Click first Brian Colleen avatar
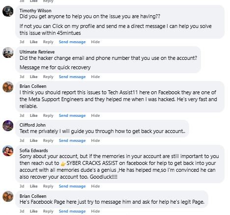Image resolution: width=230 pixels, height=215 pixels. [x=8, y=87]
